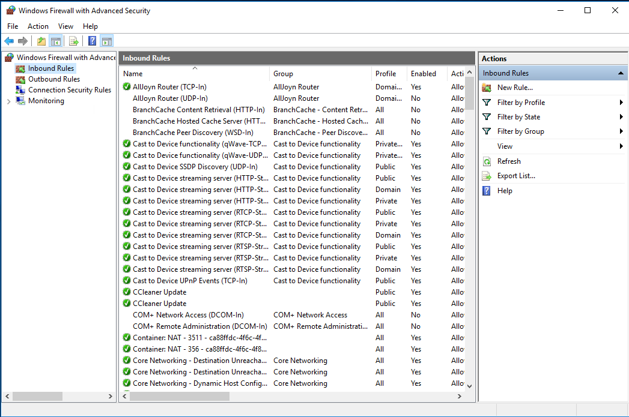Expand the Filter by Profile submenu
Screen dimensions: 629x417
(621, 103)
